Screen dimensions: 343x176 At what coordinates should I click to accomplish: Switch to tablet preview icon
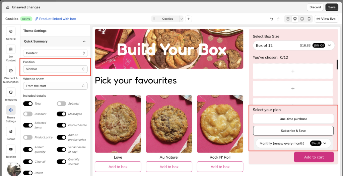[302, 19]
